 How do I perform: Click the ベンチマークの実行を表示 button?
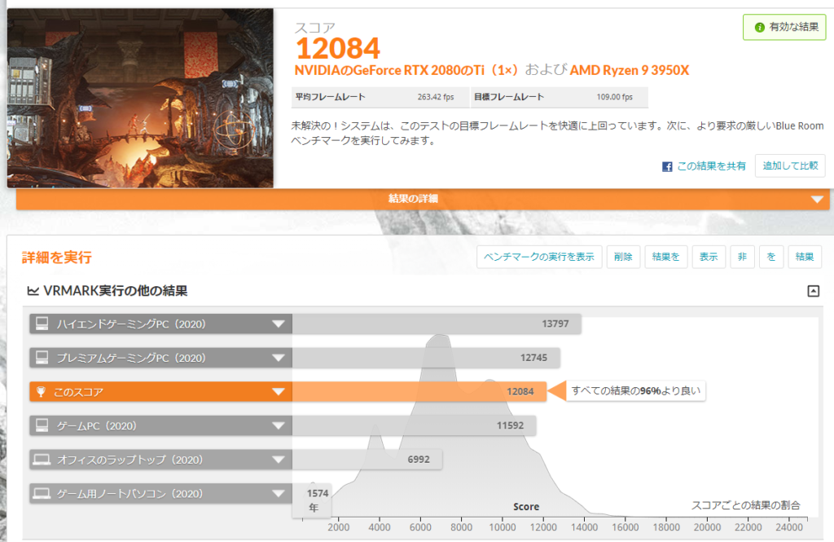click(539, 257)
